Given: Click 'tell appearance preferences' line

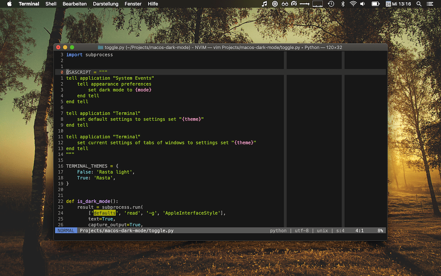Looking at the screenshot, I should [114, 84].
